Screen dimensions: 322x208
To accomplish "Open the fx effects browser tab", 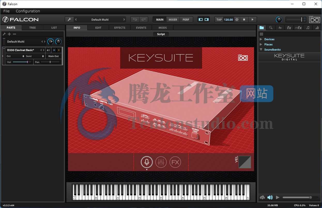I will click(x=289, y=28).
